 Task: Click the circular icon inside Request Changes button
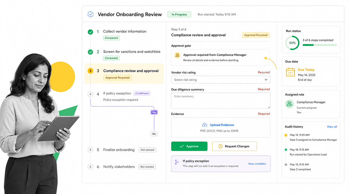click(220, 146)
